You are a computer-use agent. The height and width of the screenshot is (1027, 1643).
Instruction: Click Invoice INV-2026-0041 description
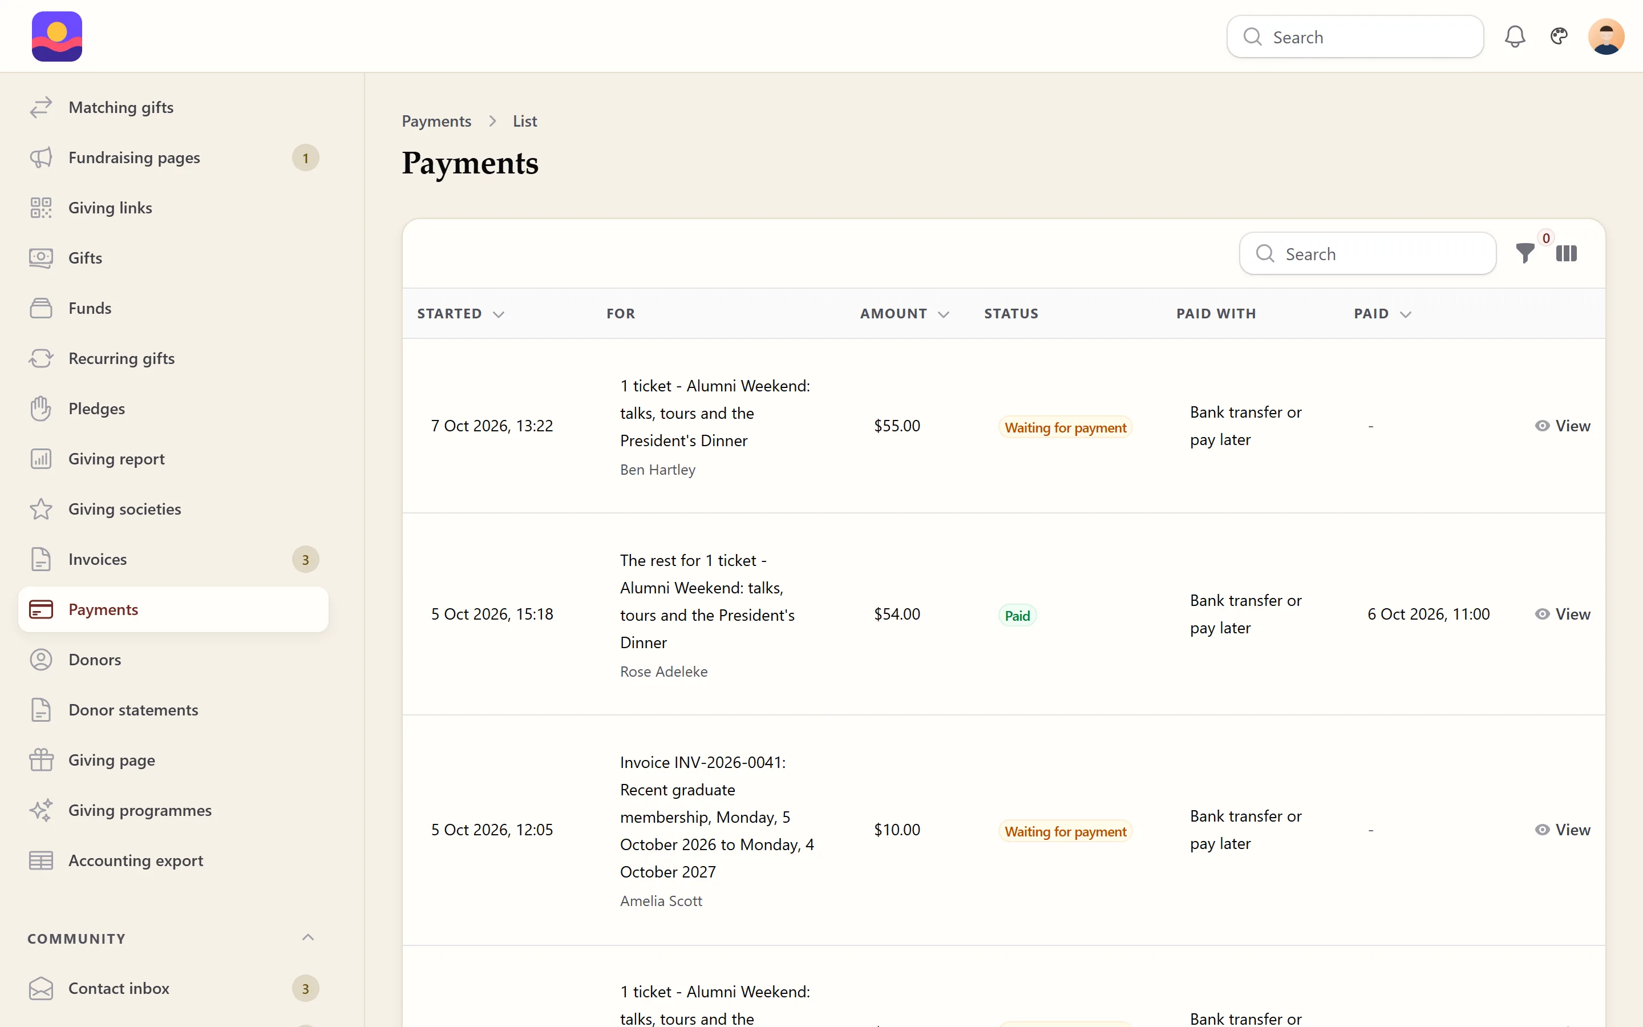pos(717,817)
